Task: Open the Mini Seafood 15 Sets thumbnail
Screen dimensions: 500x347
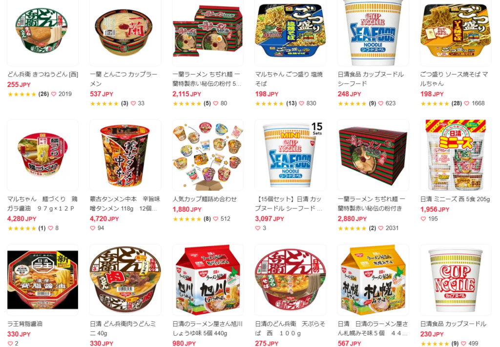Action: (x=290, y=155)
